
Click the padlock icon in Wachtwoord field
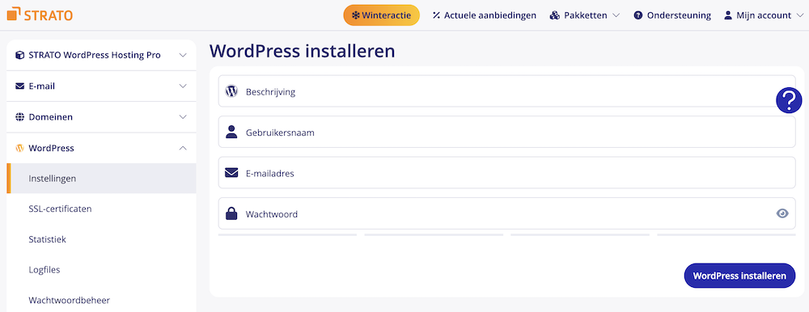click(x=231, y=213)
